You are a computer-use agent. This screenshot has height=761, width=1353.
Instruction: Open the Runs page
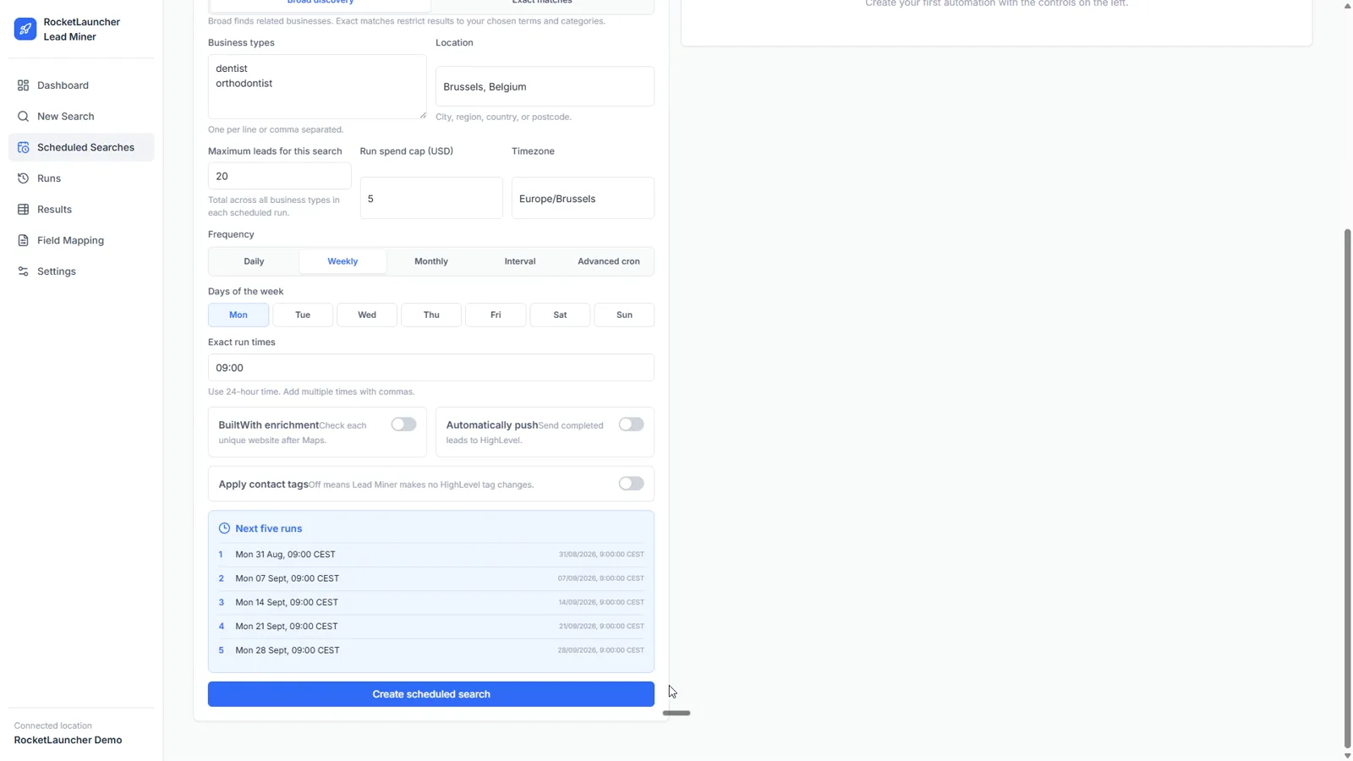(x=81, y=178)
